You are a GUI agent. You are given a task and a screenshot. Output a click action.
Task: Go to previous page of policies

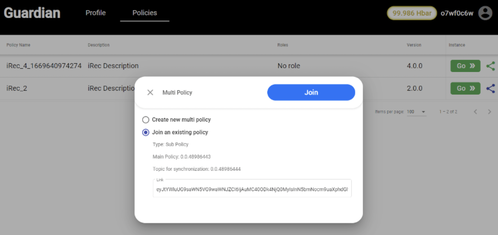click(x=475, y=112)
